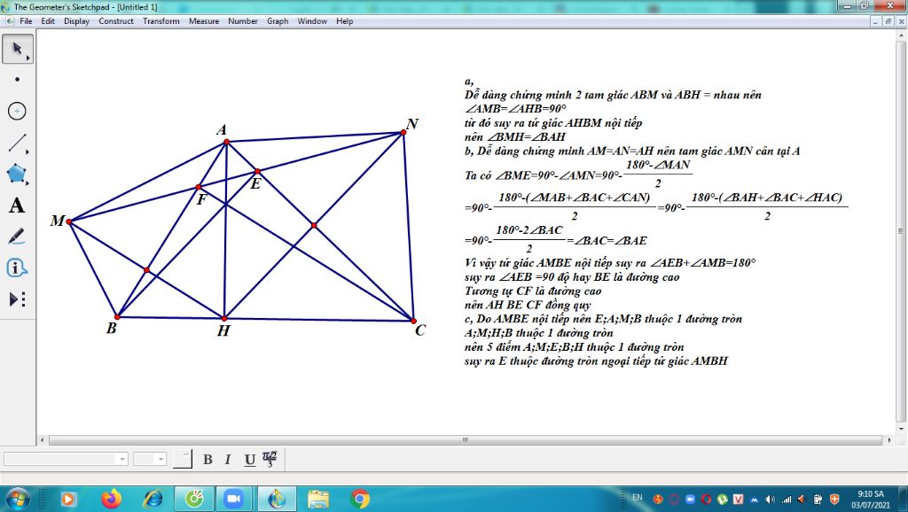Open the File menu
Viewport: 908px width, 512px height.
(x=26, y=21)
